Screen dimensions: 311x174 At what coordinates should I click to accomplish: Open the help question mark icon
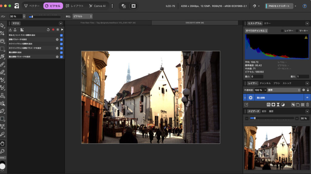coord(305,6)
